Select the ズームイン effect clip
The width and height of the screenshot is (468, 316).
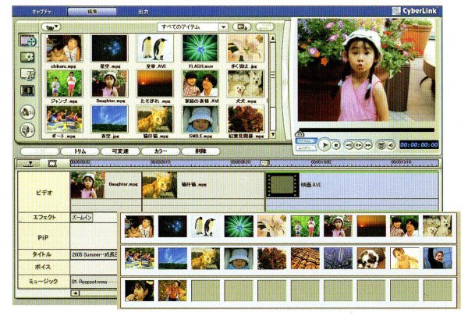(81, 218)
